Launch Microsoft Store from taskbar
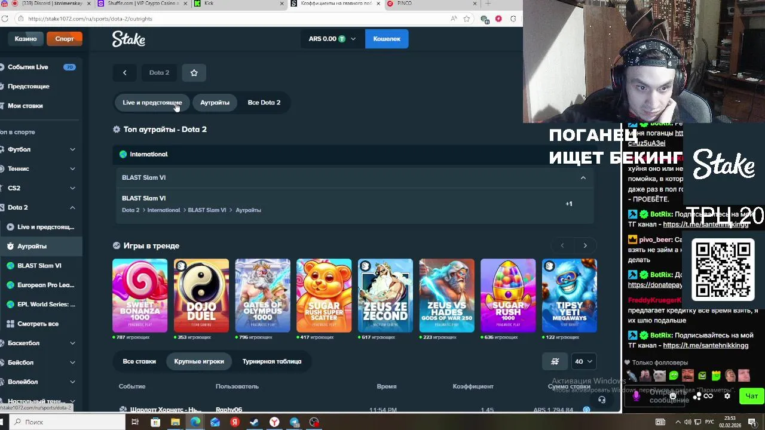765x430 pixels. click(x=155, y=422)
